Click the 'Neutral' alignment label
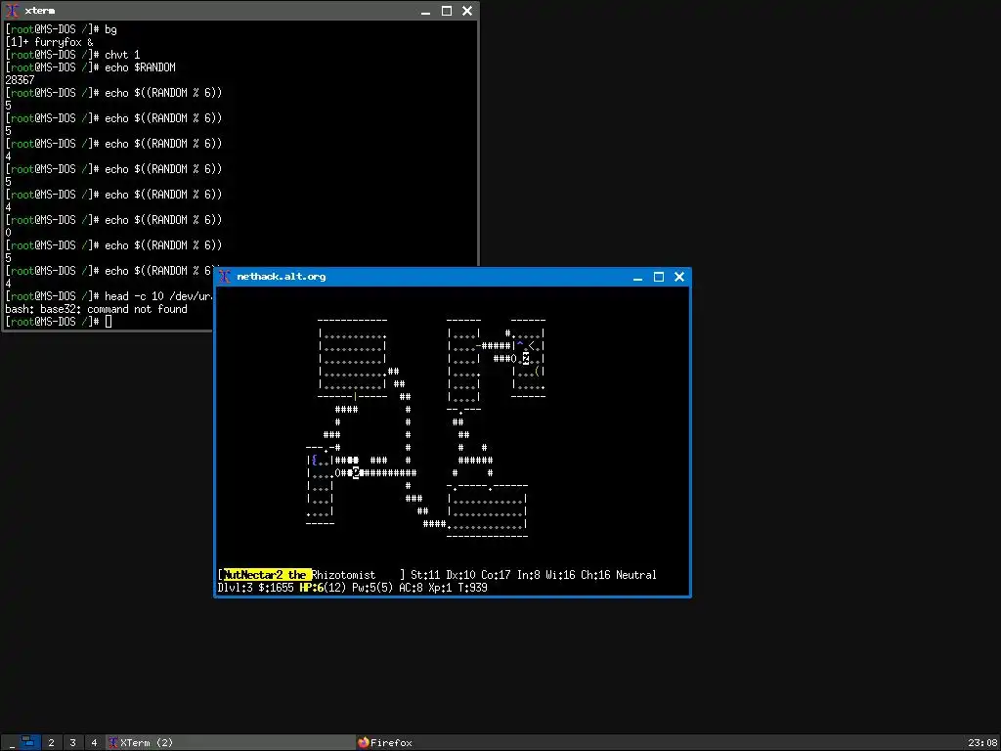The width and height of the screenshot is (1001, 751). tap(635, 575)
